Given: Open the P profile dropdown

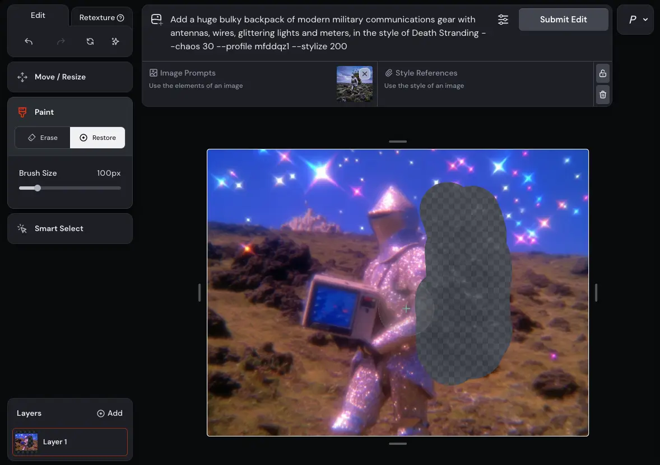Looking at the screenshot, I should point(635,20).
